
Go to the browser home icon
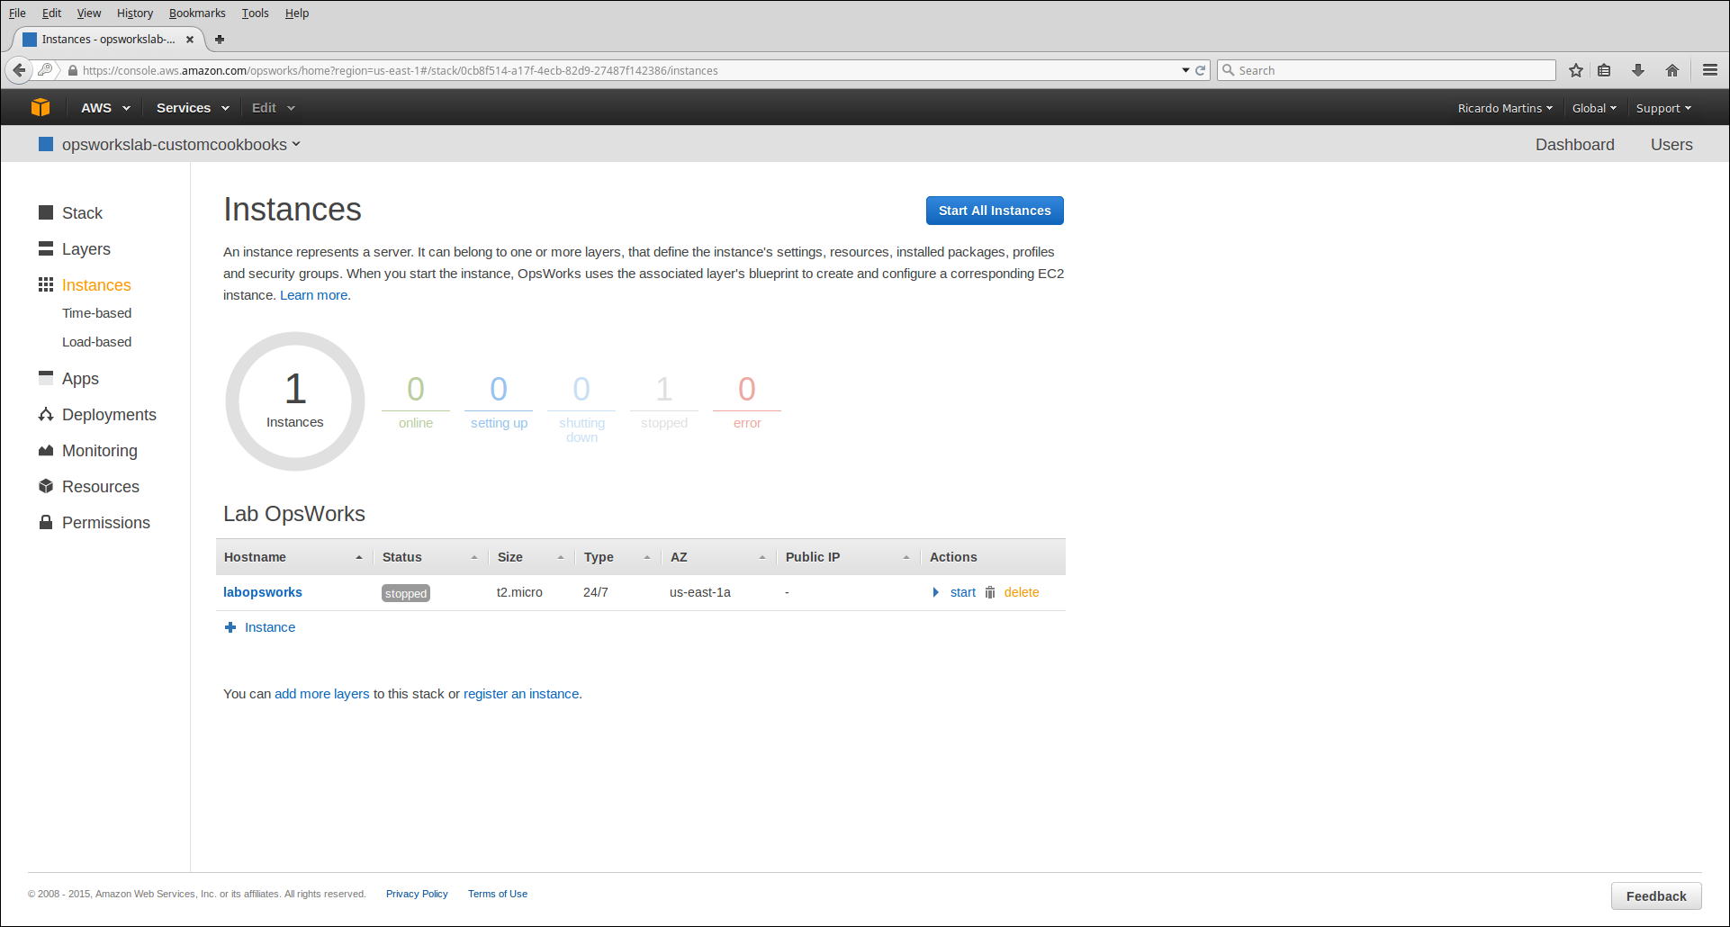click(1671, 70)
